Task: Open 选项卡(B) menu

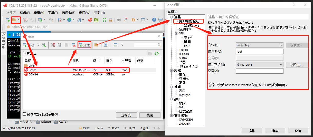Action: pyautogui.click(x=69, y=13)
